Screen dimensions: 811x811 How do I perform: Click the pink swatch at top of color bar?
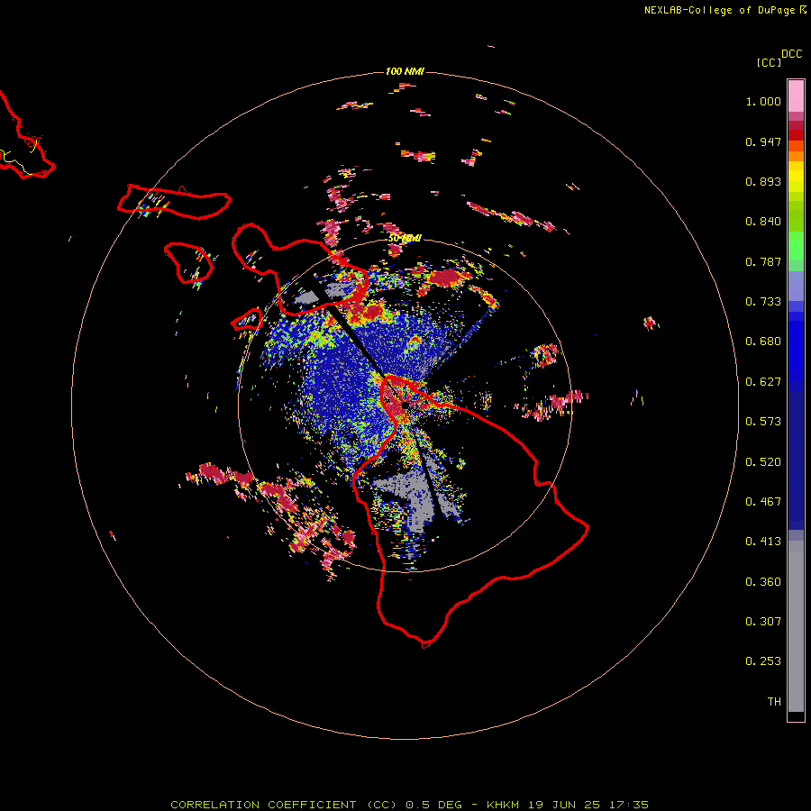[x=796, y=96]
